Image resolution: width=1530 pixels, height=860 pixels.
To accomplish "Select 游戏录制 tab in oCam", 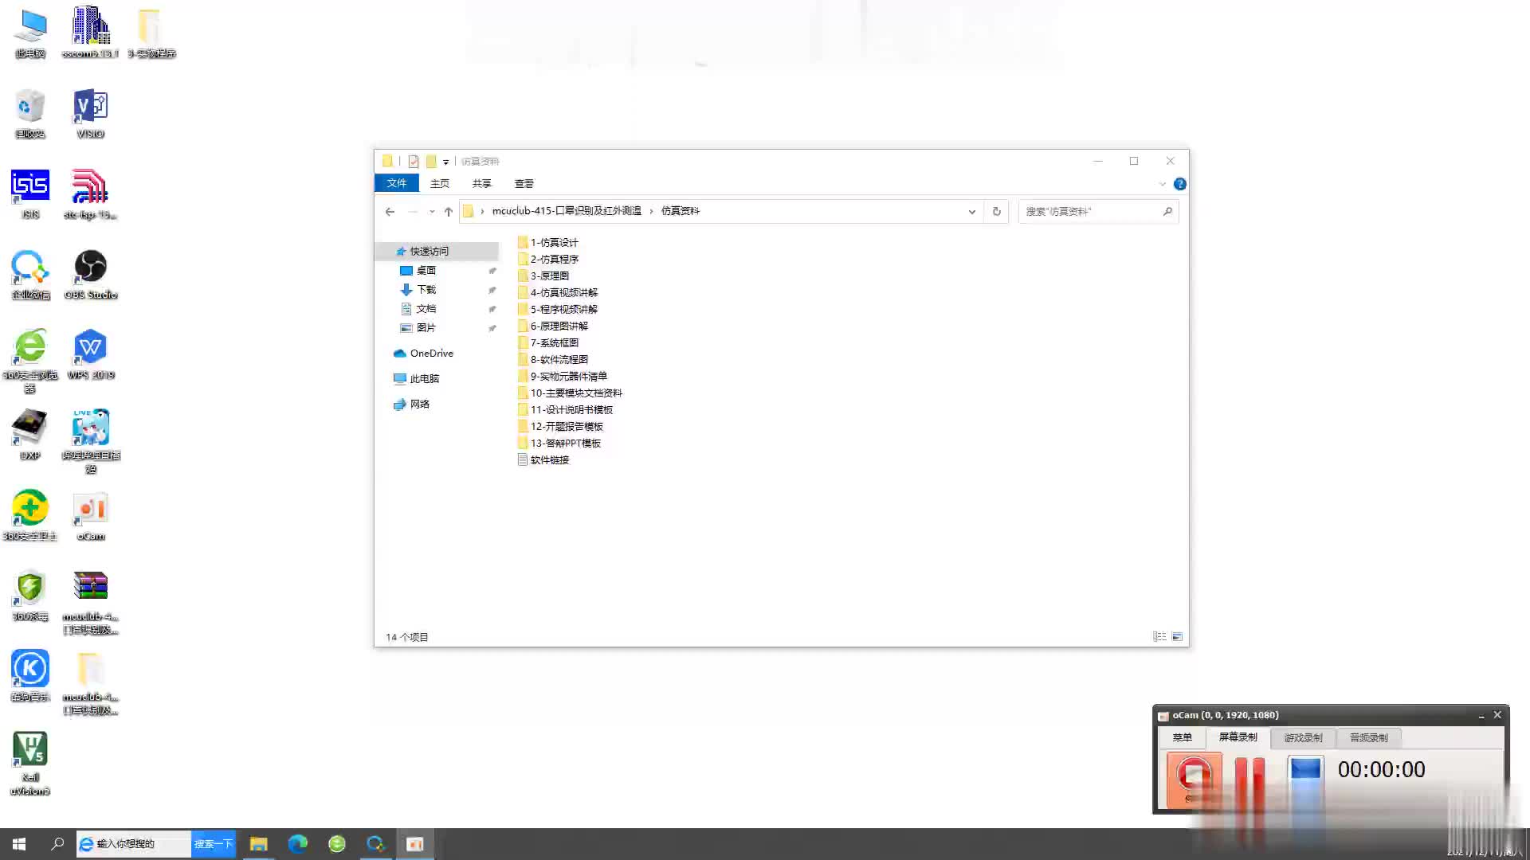I will click(x=1303, y=736).
